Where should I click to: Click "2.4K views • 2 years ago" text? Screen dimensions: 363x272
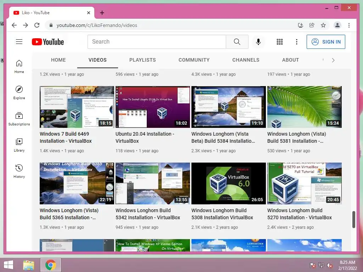point(291,227)
